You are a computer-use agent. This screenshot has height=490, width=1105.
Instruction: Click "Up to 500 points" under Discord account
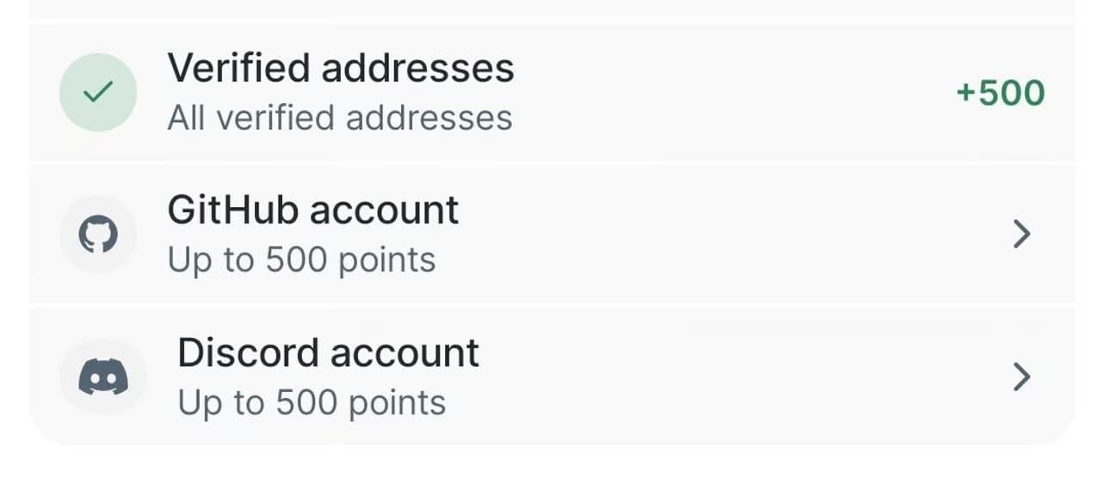point(312,402)
